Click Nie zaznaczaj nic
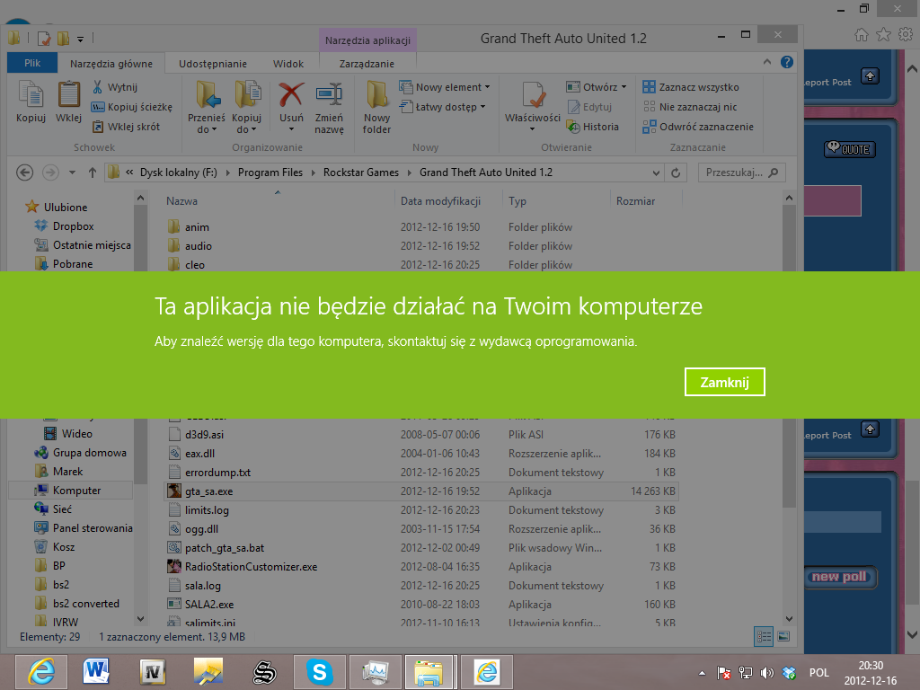Image resolution: width=920 pixels, height=690 pixels. [689, 107]
